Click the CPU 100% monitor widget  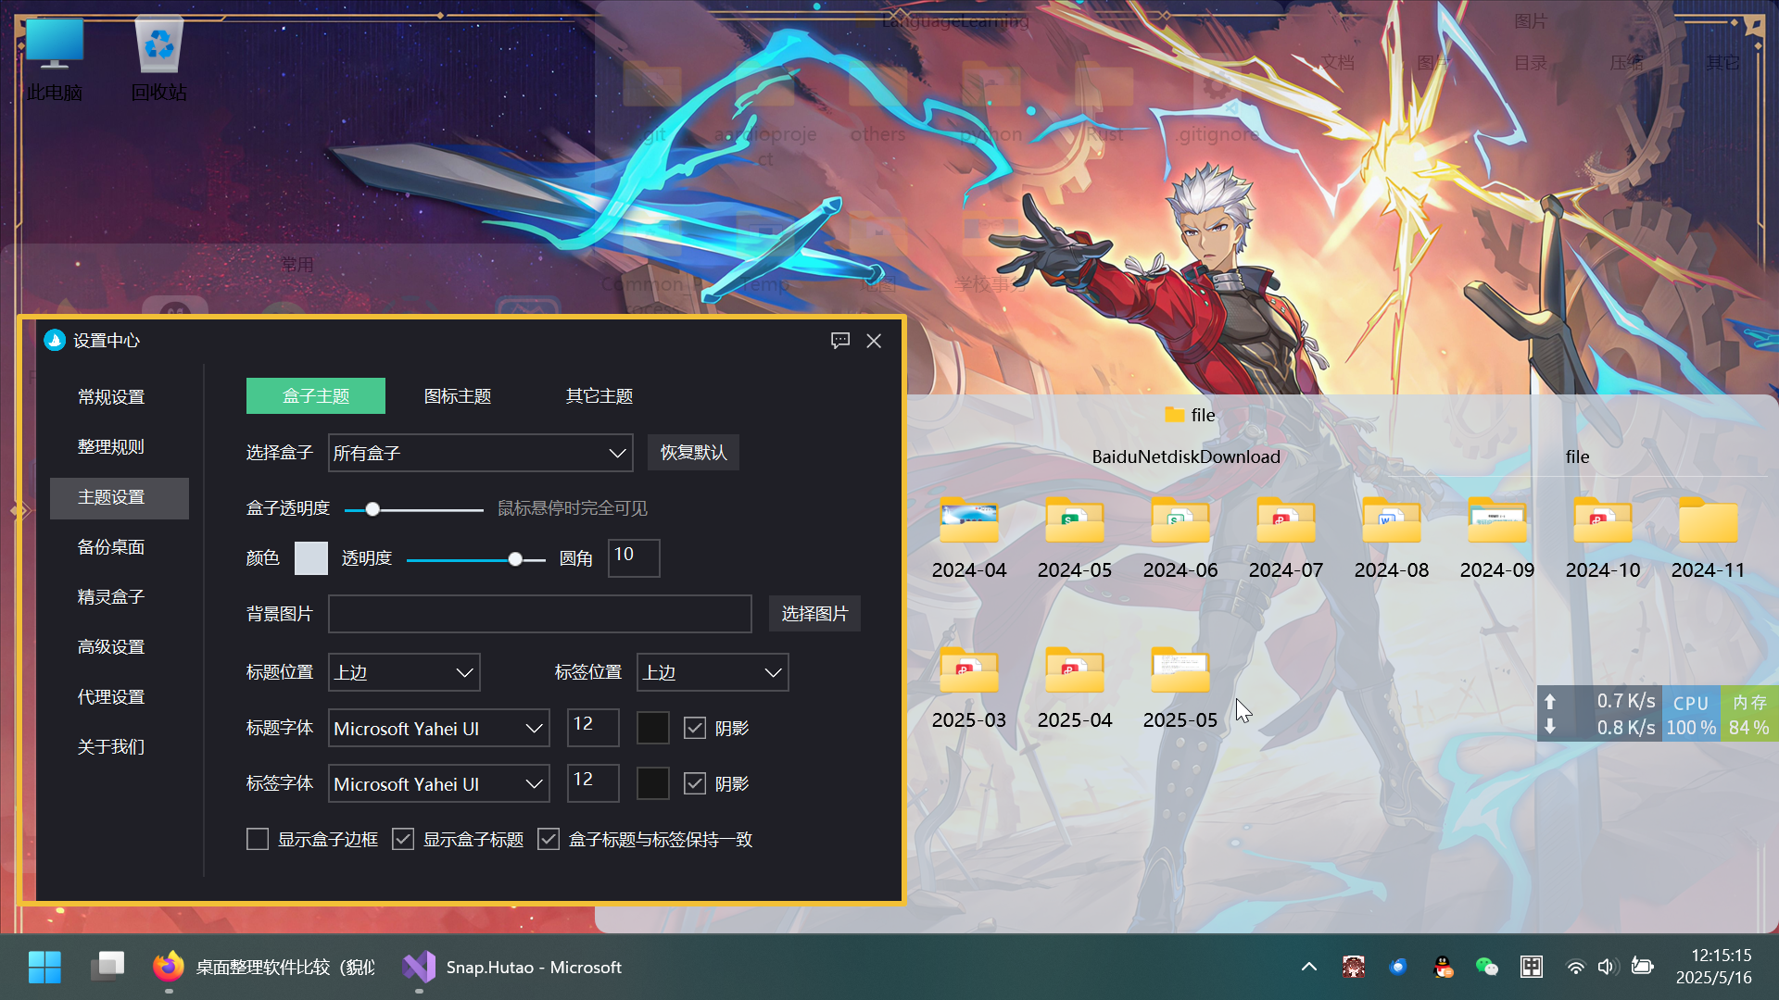click(1691, 715)
